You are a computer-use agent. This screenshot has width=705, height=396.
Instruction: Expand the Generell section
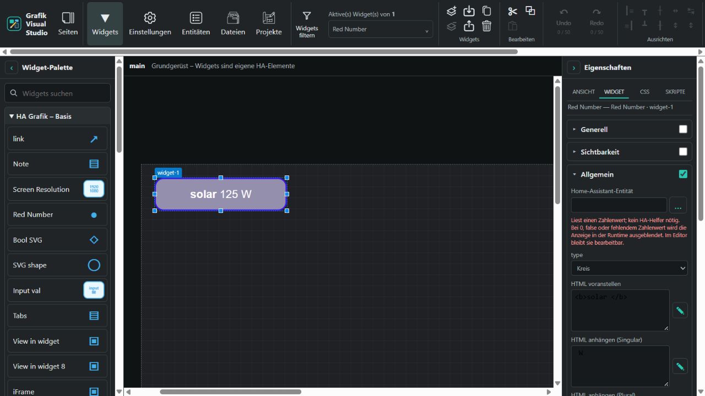[x=594, y=129]
